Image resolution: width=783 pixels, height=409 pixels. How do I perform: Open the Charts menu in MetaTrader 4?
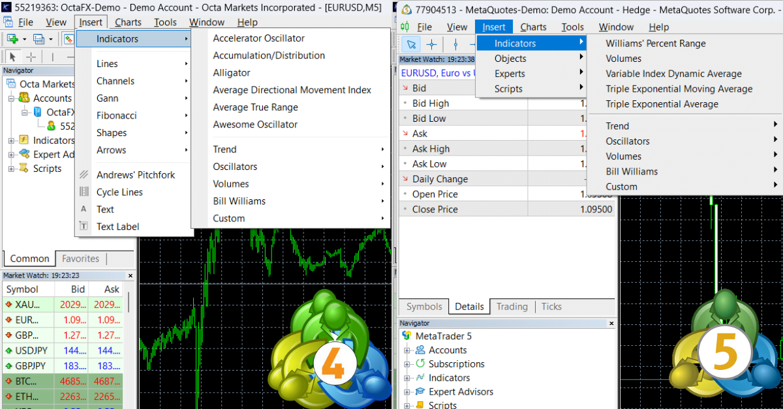click(x=128, y=21)
